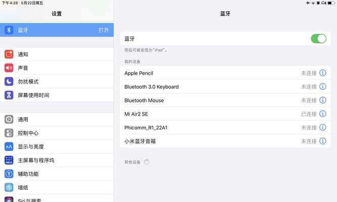Screen dimensions: 337x202
Task: Select the Mi Air2 SE device
Action: coord(225,114)
